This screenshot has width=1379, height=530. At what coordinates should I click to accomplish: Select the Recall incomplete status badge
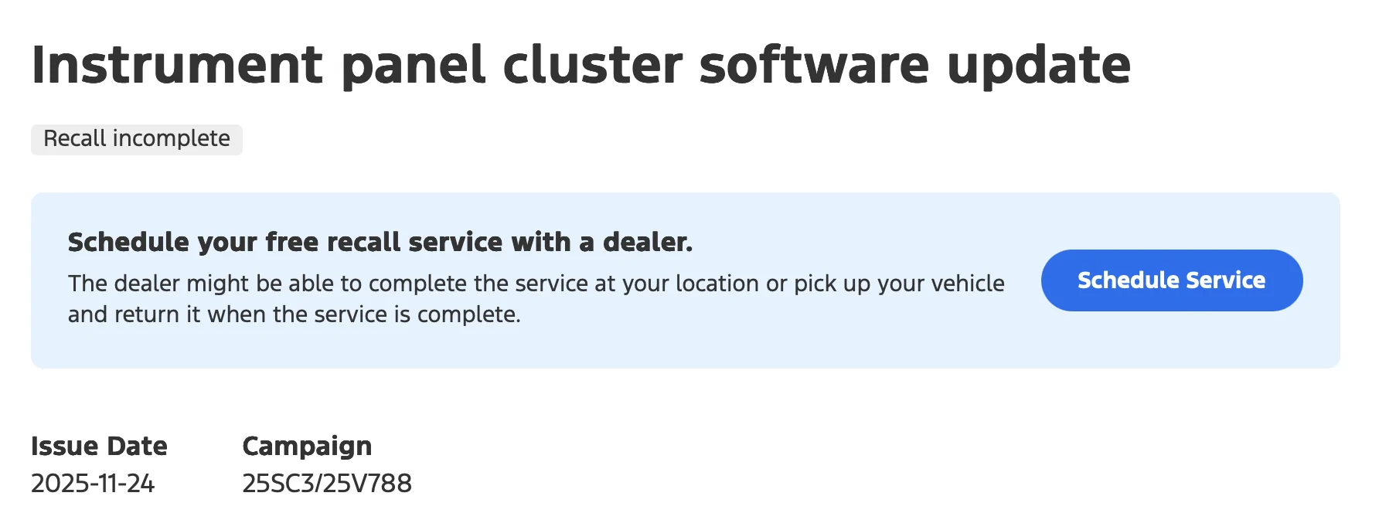pos(137,139)
